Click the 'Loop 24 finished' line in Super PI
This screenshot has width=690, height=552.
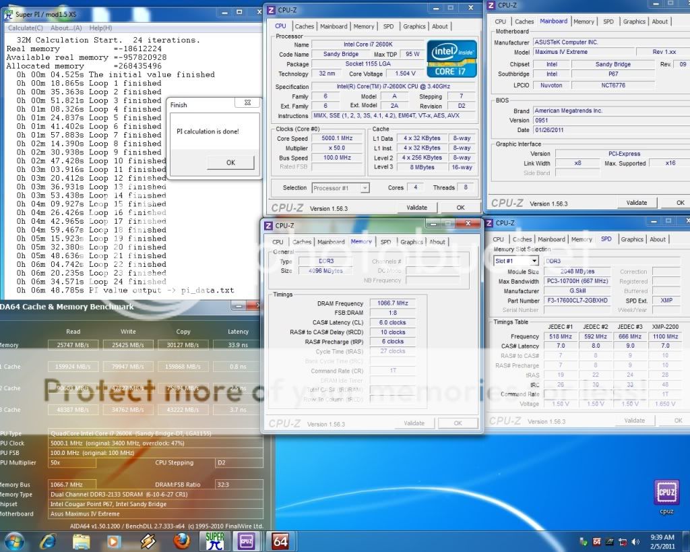point(92,282)
